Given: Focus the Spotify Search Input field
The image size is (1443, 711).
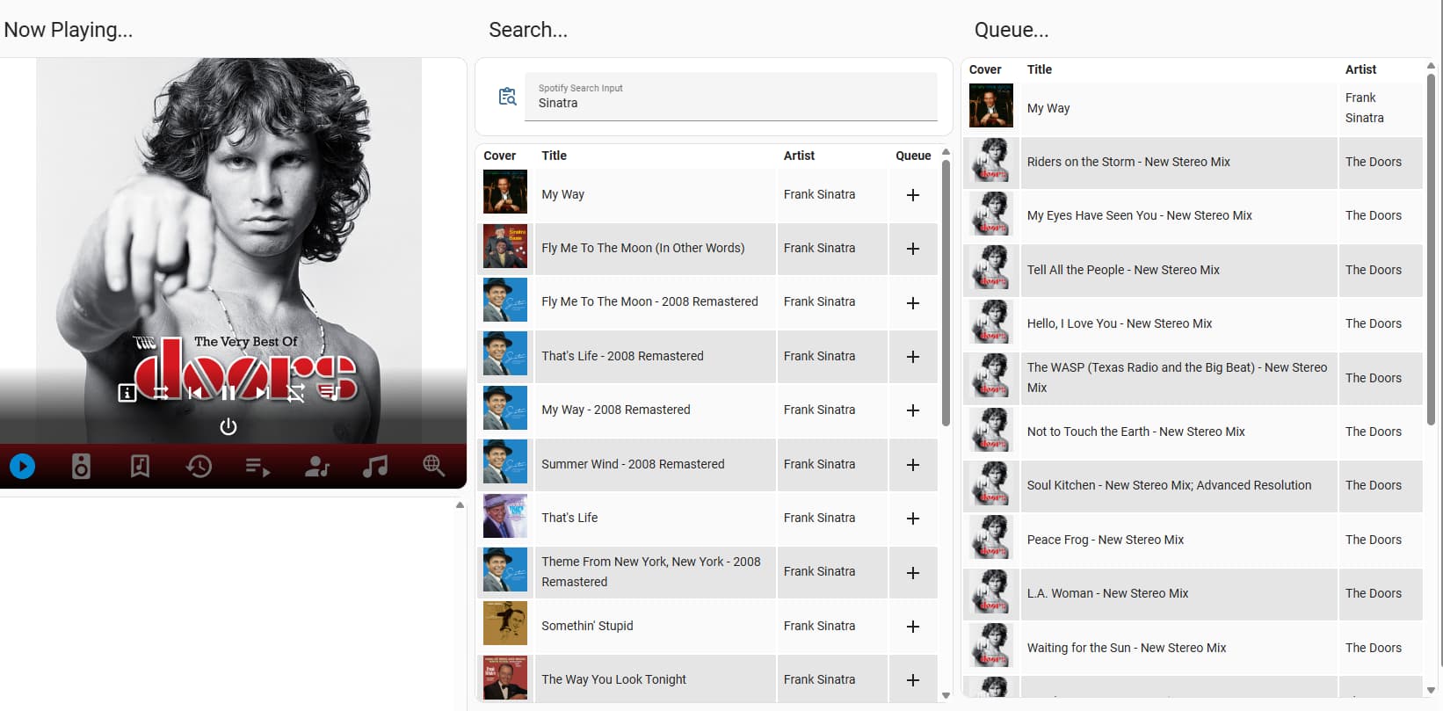Looking at the screenshot, I should [x=731, y=97].
